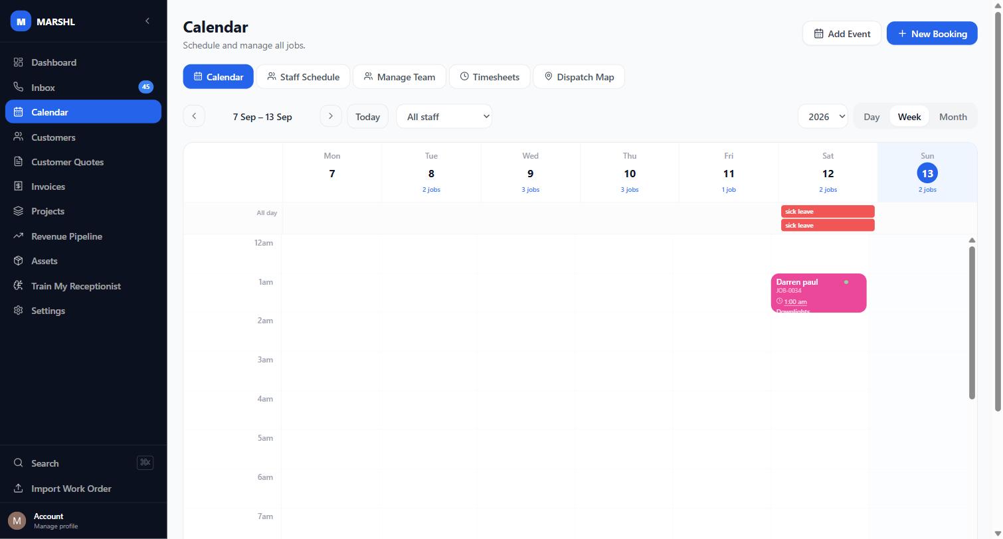Collapse the sidebar with the chevron icon
1003x539 pixels.
pyautogui.click(x=147, y=21)
